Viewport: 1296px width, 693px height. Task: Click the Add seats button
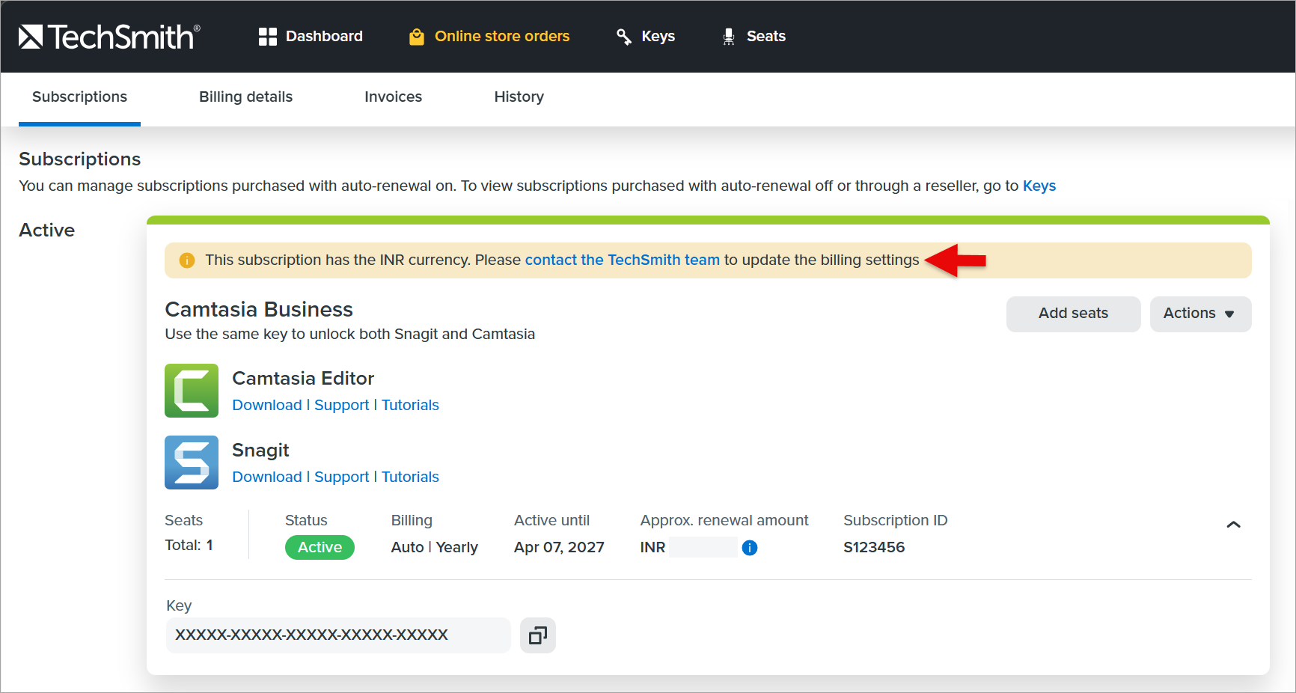(1073, 314)
